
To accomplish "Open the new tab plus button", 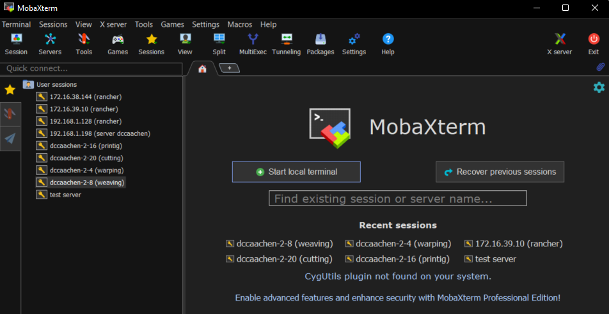I will [229, 68].
